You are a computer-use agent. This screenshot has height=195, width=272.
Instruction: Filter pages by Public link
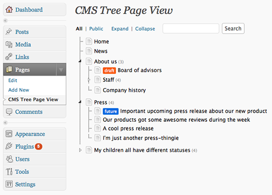[x=96, y=29]
